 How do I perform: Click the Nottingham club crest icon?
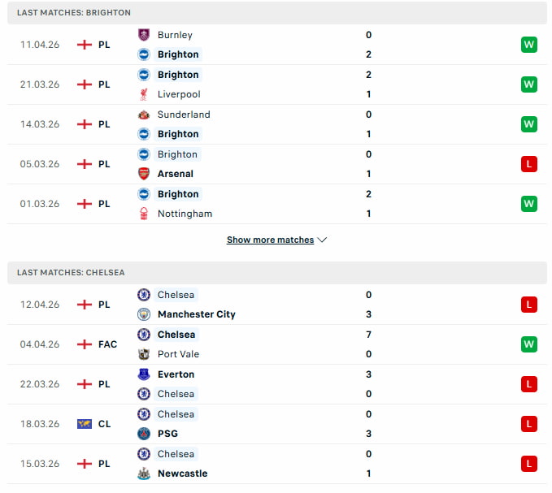tap(144, 214)
